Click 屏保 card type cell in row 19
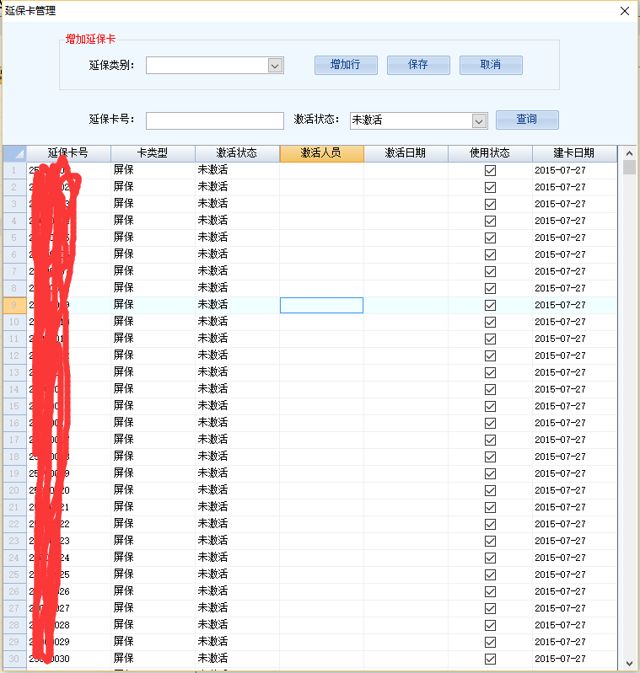640x673 pixels. tap(153, 473)
